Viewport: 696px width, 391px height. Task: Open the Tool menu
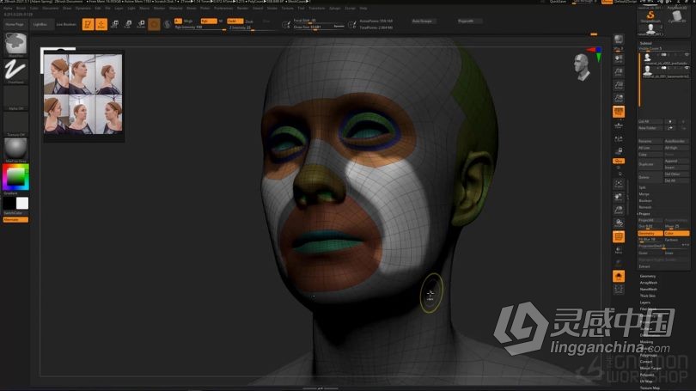301,8
